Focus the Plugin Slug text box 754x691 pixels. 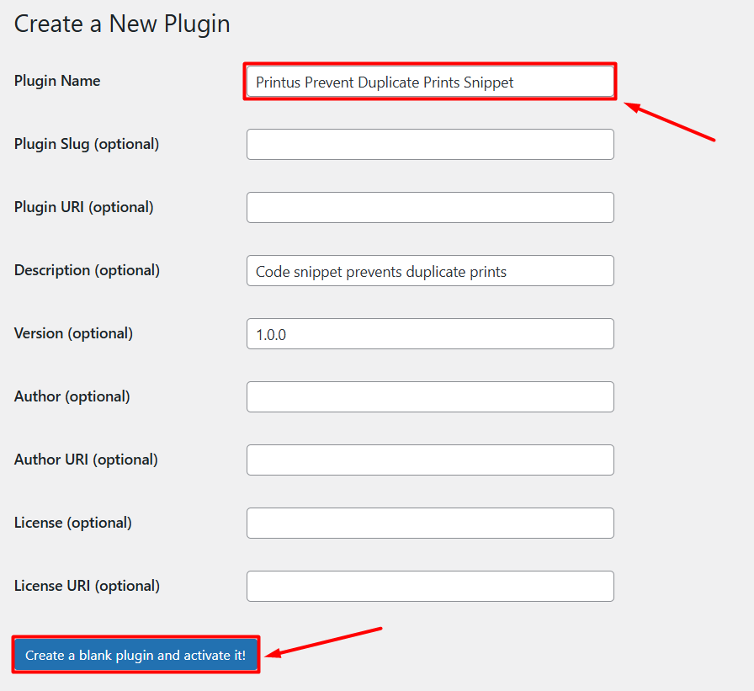coord(430,144)
